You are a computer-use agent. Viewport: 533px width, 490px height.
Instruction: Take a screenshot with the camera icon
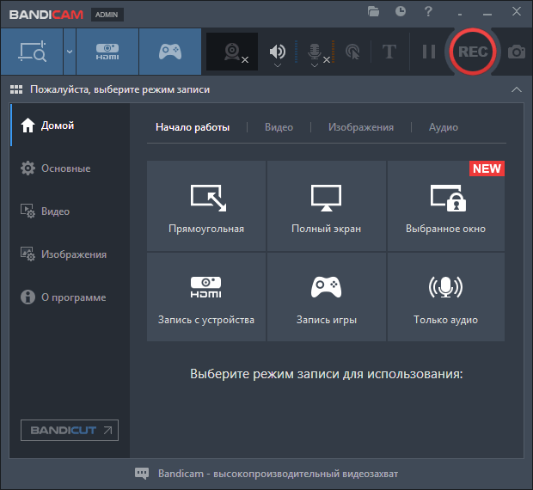517,52
